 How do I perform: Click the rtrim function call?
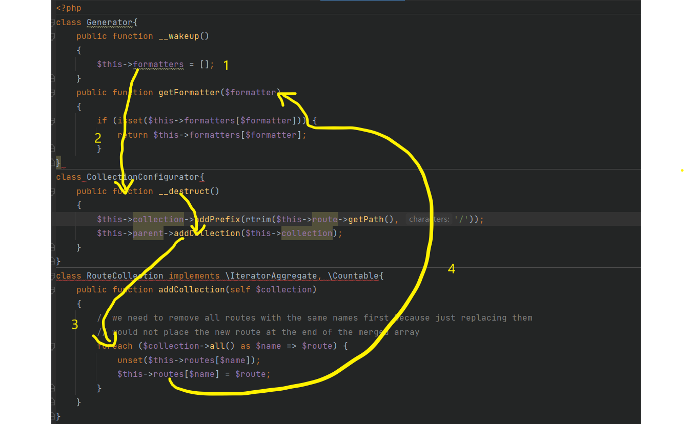click(x=258, y=219)
